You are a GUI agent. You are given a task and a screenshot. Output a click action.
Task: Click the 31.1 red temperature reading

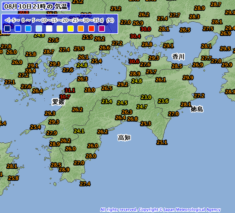pos(70,90)
